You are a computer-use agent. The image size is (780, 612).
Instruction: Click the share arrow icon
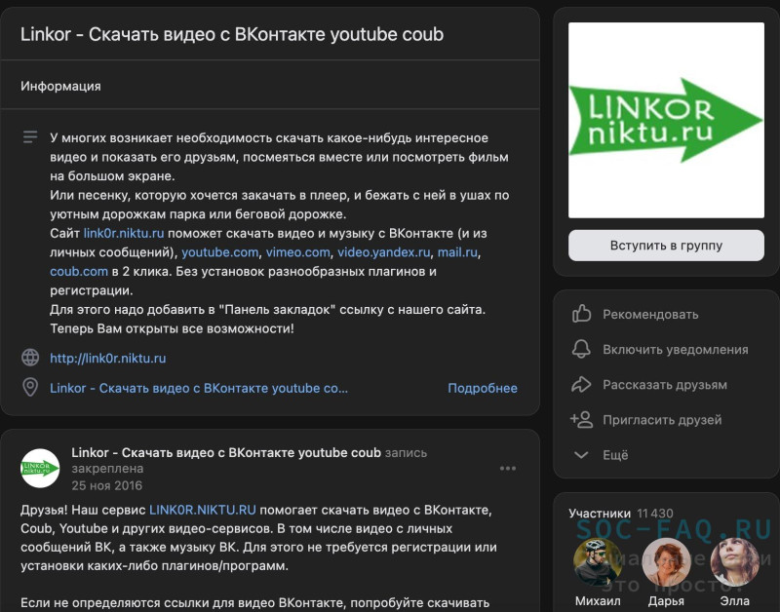581,385
